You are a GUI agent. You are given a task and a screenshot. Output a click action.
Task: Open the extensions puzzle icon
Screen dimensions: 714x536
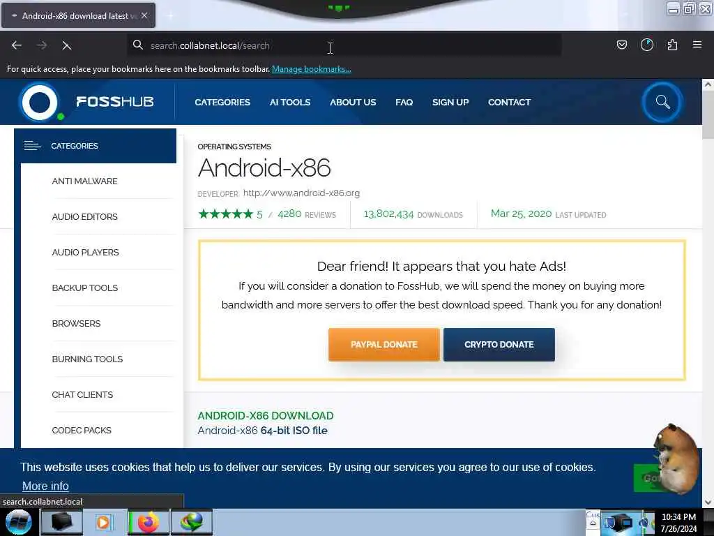point(672,45)
